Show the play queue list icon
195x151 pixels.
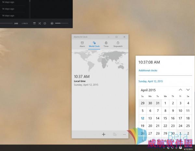pos(34,23)
